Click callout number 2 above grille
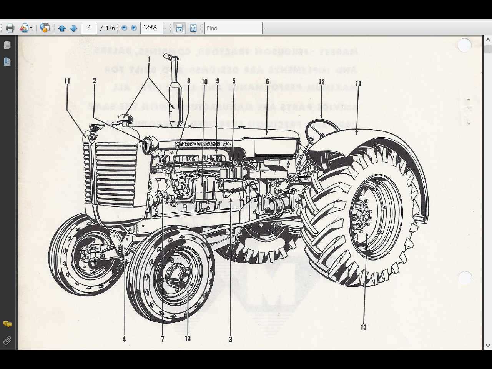The width and height of the screenshot is (492, 369). point(95,80)
